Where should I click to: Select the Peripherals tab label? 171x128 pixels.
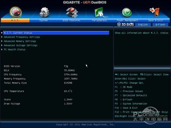click(100, 20)
